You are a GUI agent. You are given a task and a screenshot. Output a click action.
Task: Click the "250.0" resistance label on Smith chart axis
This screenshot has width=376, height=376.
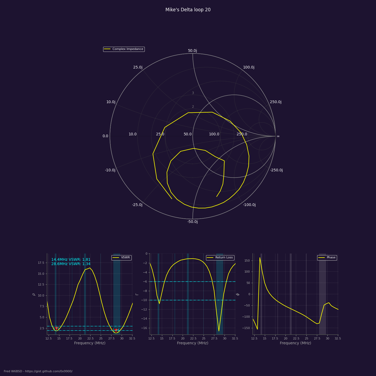point(242,134)
